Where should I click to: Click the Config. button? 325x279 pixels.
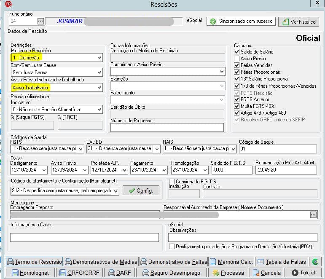[x=141, y=190]
